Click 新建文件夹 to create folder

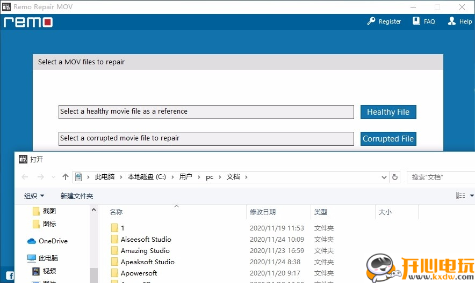point(77,196)
